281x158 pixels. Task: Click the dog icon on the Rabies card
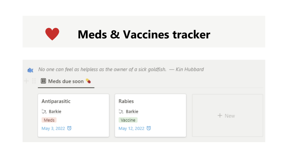(x=121, y=112)
